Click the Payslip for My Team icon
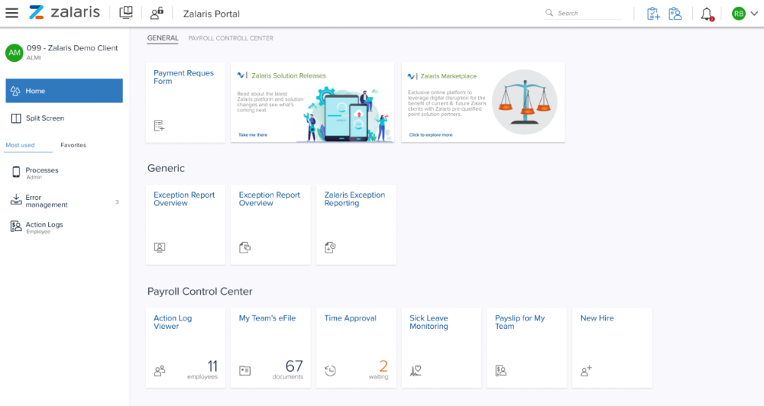The width and height of the screenshot is (764, 406). coord(501,371)
